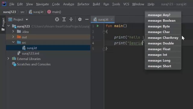Open the View menu

[x=30, y=4]
